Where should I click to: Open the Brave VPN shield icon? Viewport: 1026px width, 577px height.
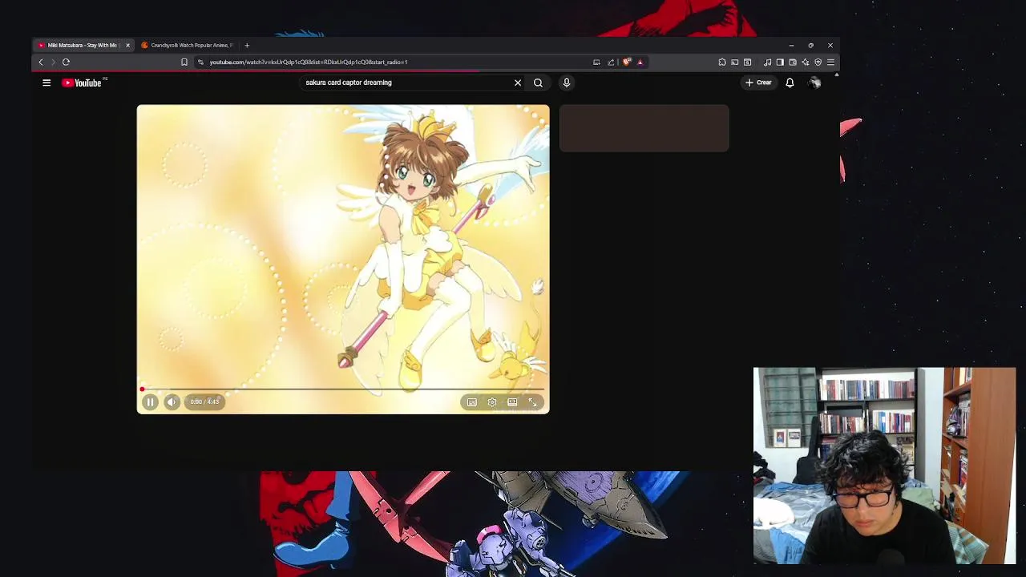pyautogui.click(x=818, y=62)
